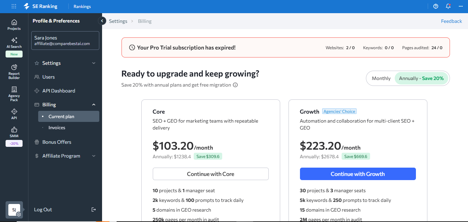
Task: Click Keywords: 0 / 0 counter
Action: click(378, 47)
